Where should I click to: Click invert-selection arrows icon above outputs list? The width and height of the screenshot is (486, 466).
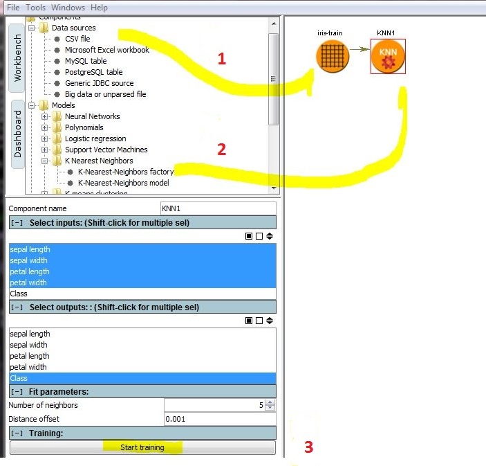pyautogui.click(x=269, y=321)
